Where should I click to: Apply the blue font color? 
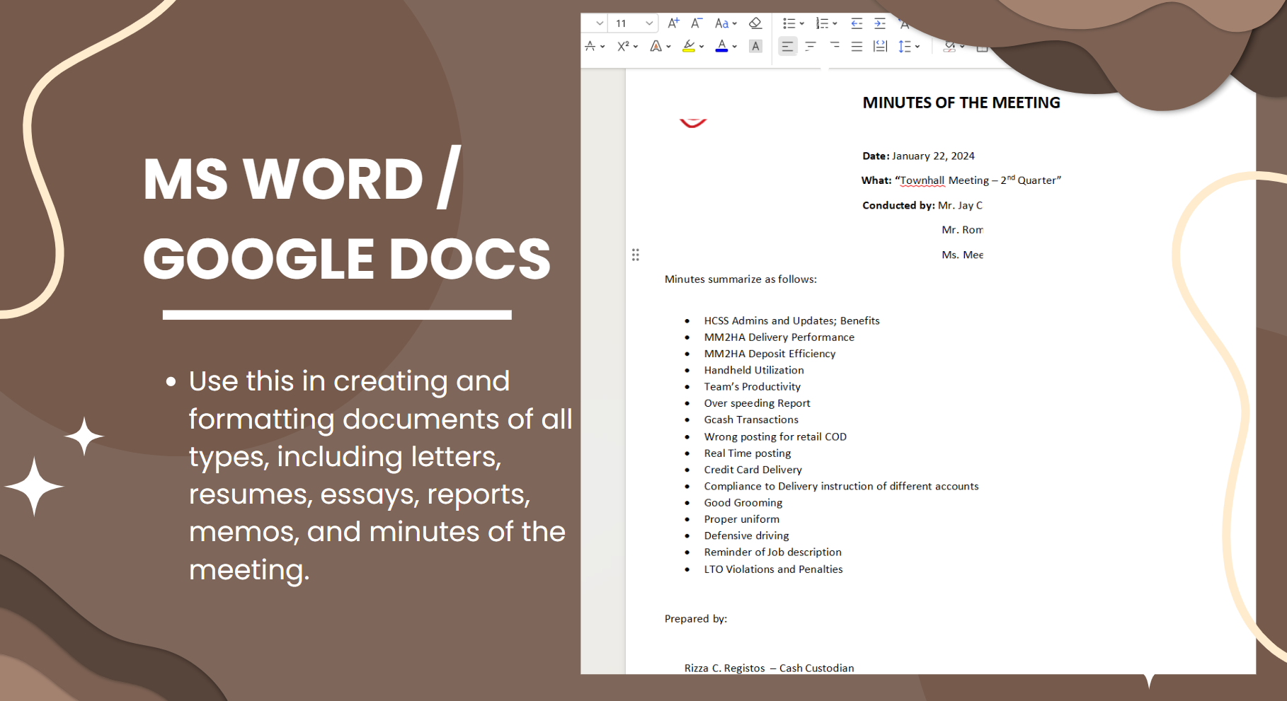(x=721, y=47)
